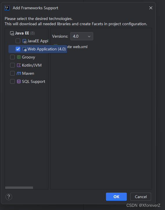This screenshot has width=165, height=210.
Task: Select the Java EE tree node
Action: pos(22,33)
